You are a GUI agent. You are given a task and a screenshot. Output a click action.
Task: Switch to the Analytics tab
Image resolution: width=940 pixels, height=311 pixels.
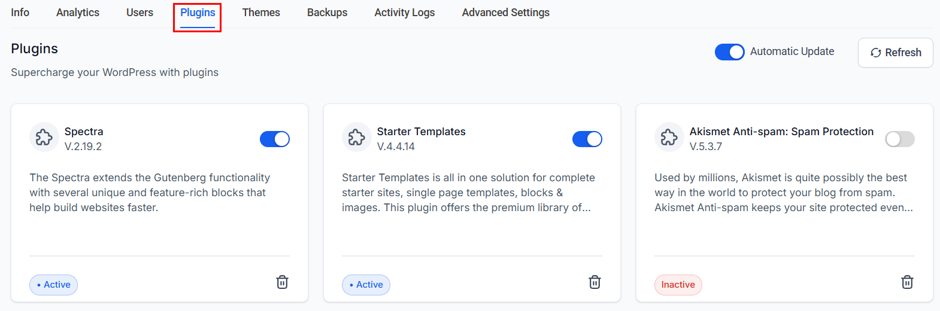tap(78, 13)
